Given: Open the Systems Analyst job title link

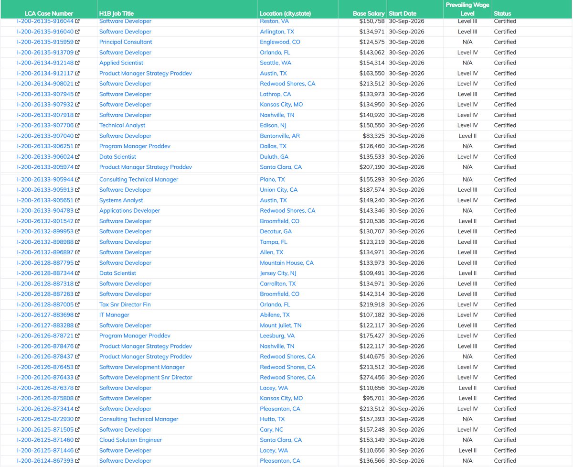Looking at the screenshot, I should coord(121,200).
